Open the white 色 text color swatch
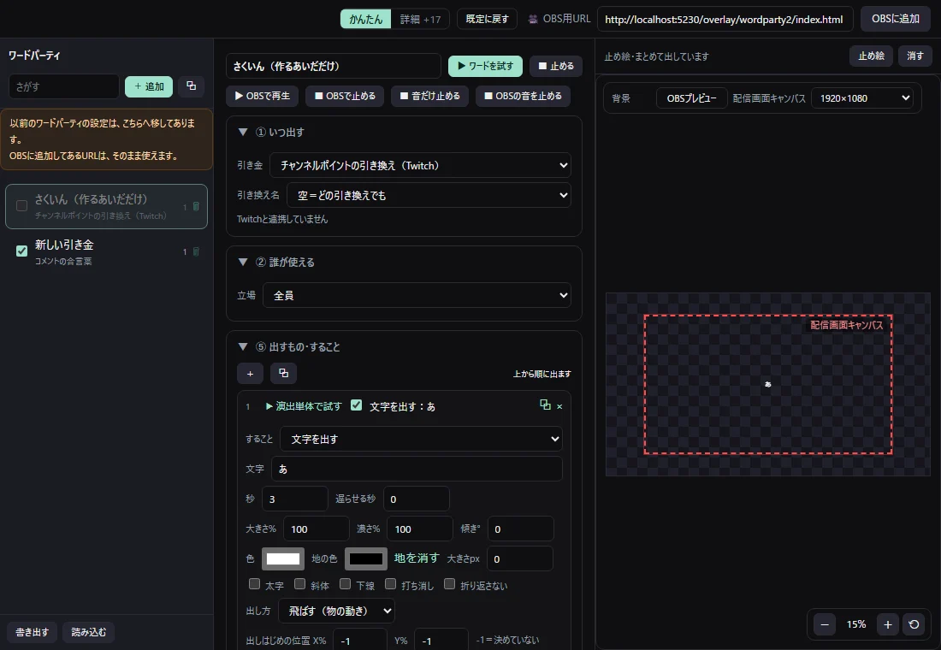 click(282, 558)
